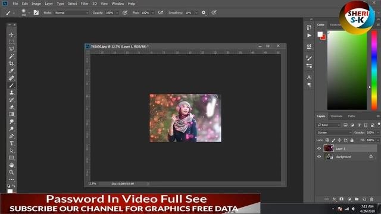Screen dimensions: 381x214
Task: Toggle airbrush build-up effects
Action: click(161, 12)
